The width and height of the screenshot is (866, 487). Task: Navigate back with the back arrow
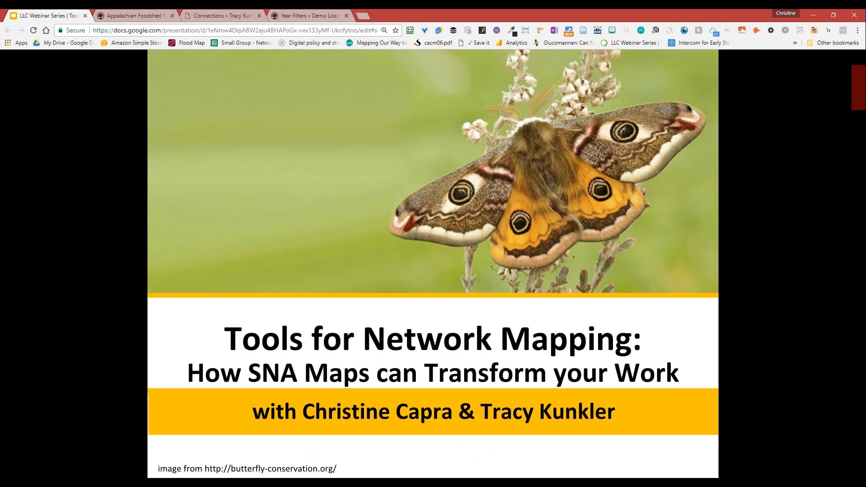(8, 30)
